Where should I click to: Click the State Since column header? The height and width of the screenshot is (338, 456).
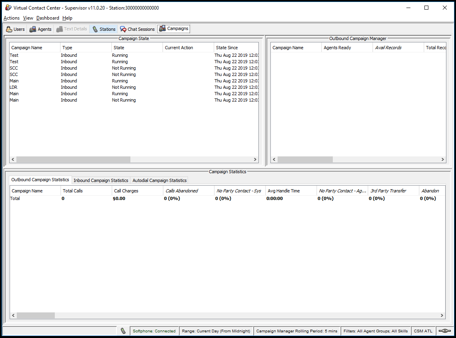236,48
